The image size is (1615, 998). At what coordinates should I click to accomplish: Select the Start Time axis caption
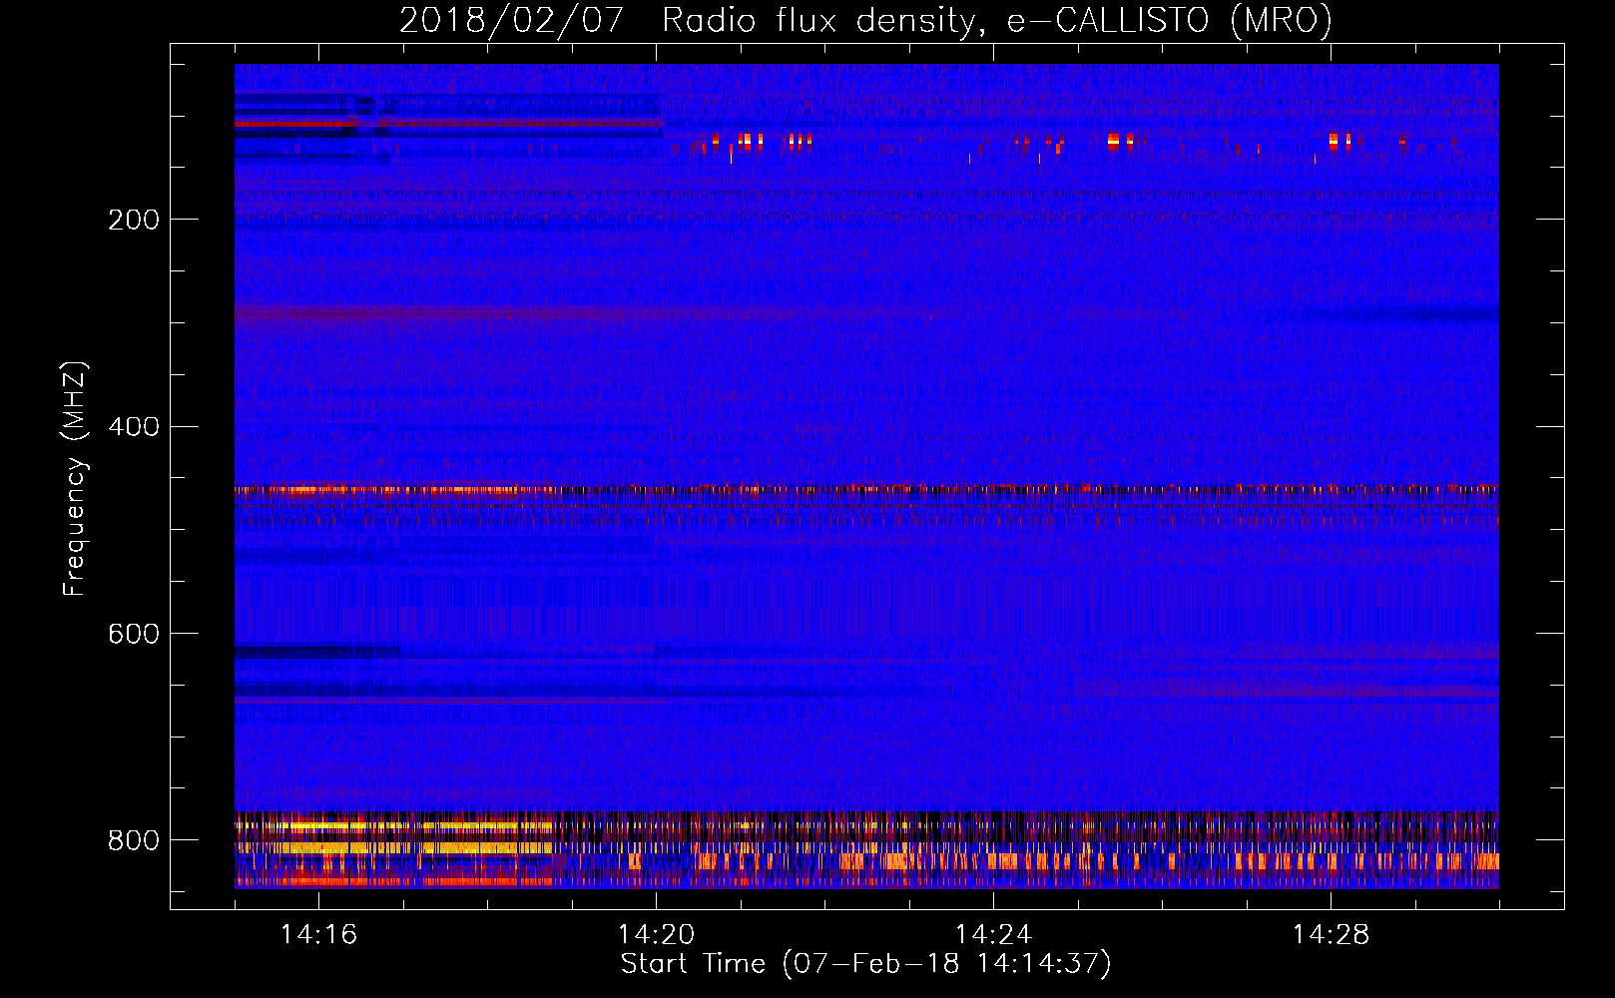(865, 964)
